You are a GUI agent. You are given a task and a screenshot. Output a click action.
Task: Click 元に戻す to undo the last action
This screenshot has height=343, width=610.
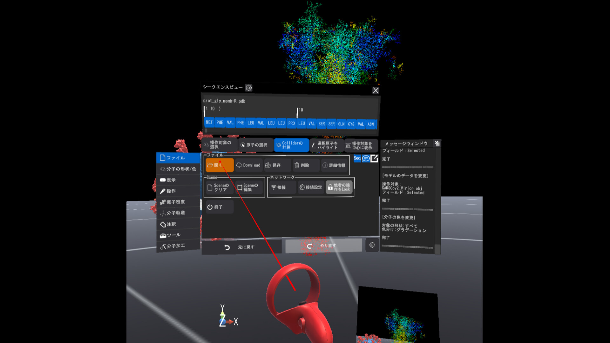click(242, 247)
